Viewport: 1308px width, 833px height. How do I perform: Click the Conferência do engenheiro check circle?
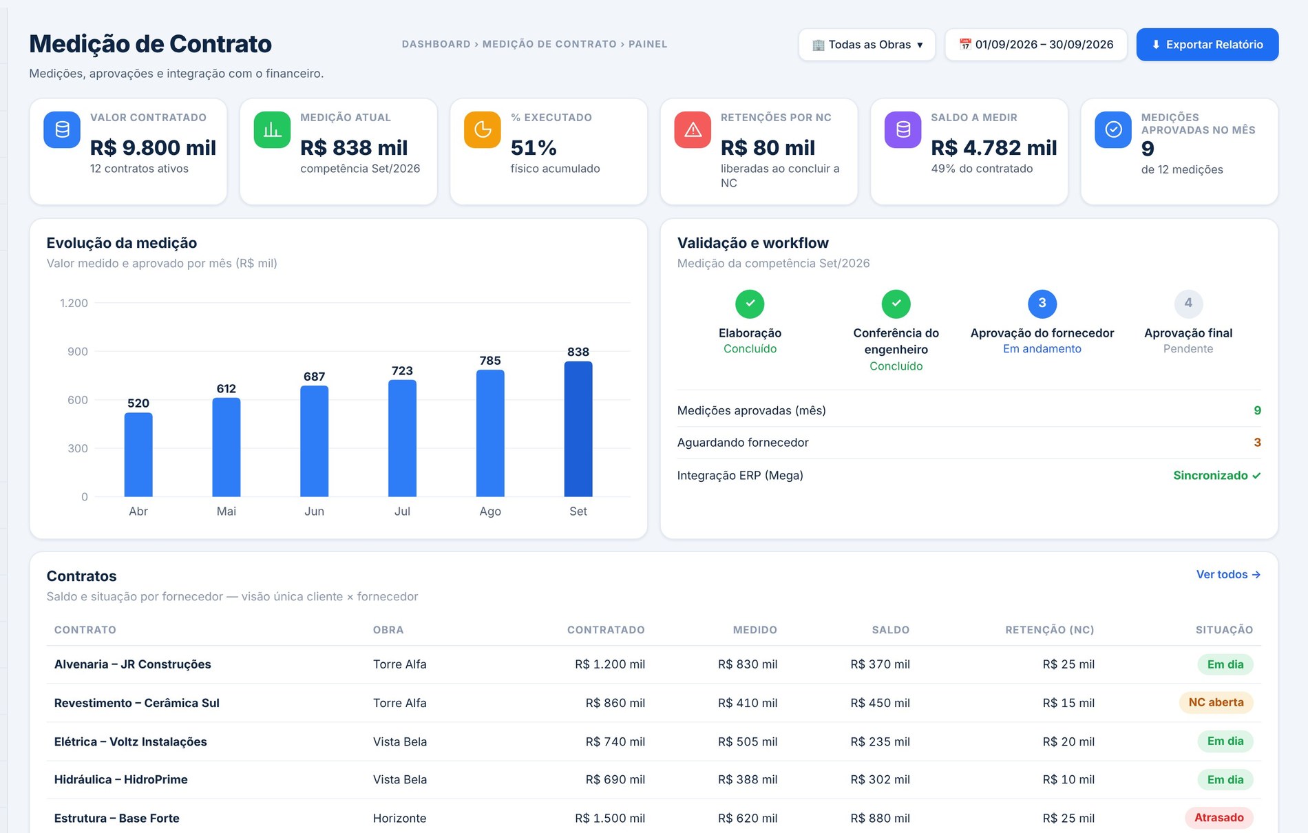point(896,304)
